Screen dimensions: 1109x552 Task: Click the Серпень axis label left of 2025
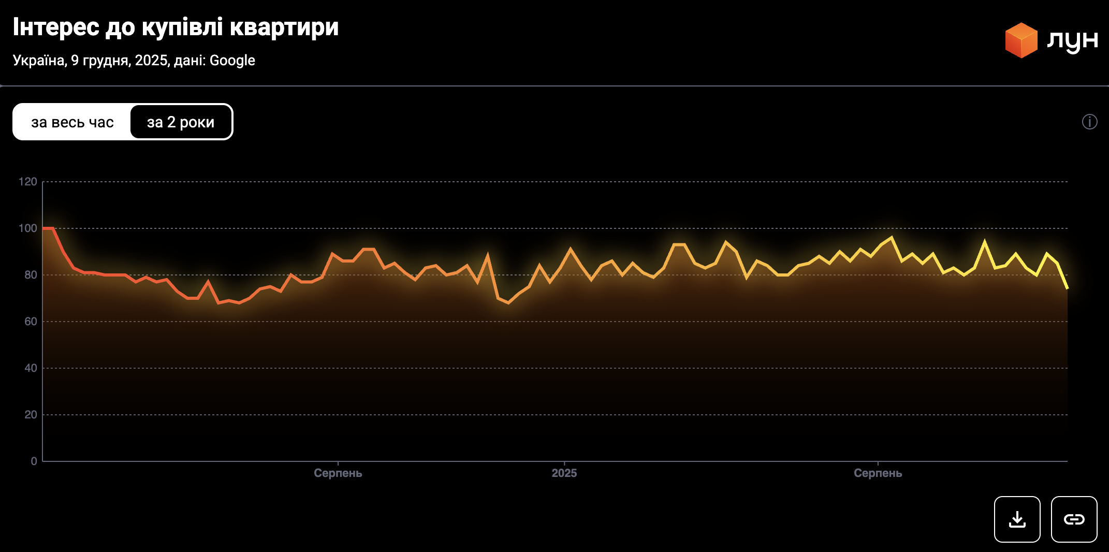[x=338, y=473]
